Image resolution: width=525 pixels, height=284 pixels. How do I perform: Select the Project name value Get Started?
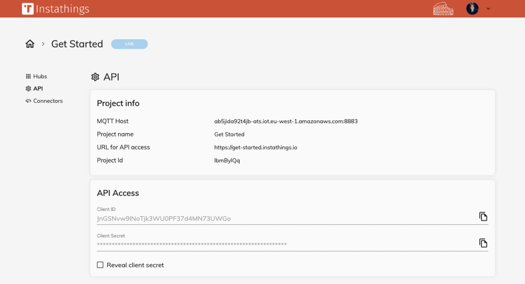tap(229, 134)
